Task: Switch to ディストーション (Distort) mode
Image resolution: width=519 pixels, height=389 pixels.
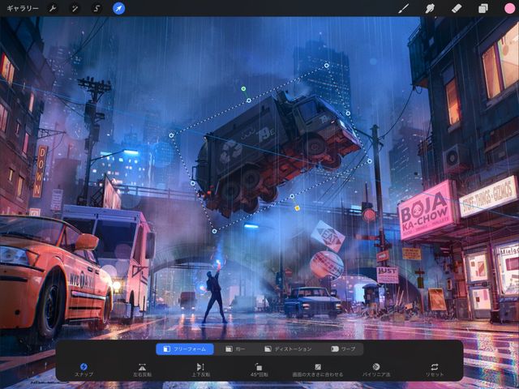Action: click(x=288, y=349)
